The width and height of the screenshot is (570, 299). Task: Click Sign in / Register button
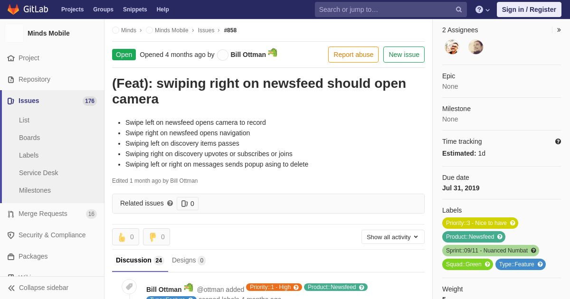[529, 9]
